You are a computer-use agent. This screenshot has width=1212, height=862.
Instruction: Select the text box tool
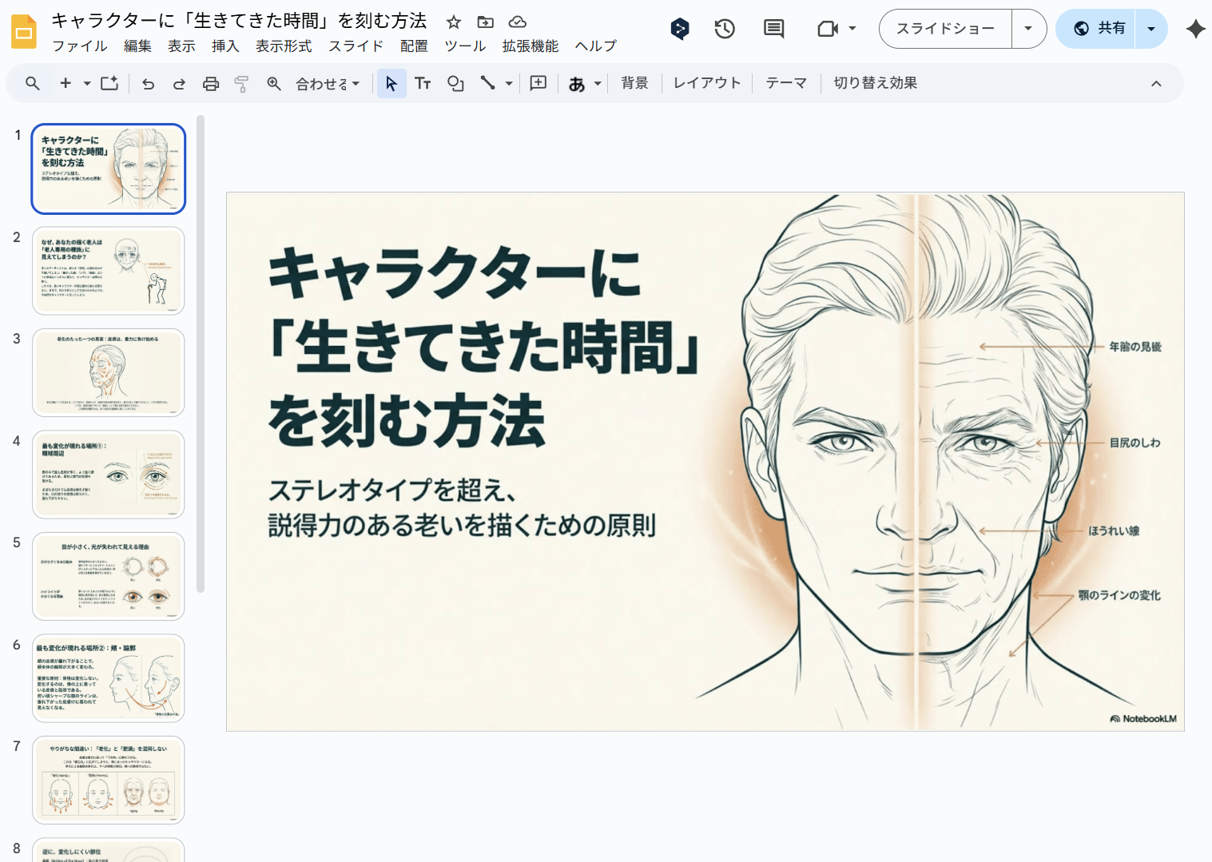click(x=423, y=84)
